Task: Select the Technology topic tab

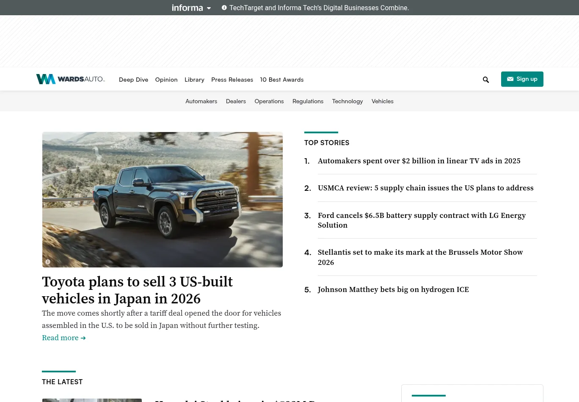Action: coord(347,101)
